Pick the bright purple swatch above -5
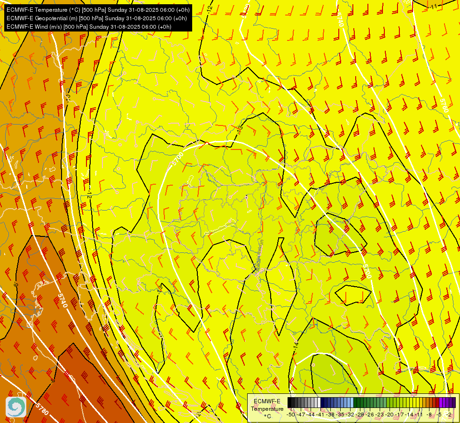 [x=441, y=403]
